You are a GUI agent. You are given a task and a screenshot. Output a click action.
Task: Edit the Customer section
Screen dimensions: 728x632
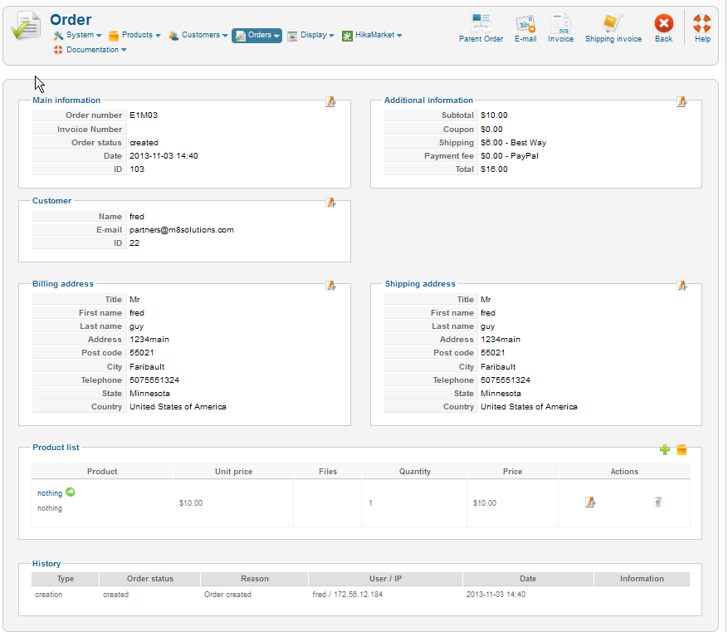point(330,202)
